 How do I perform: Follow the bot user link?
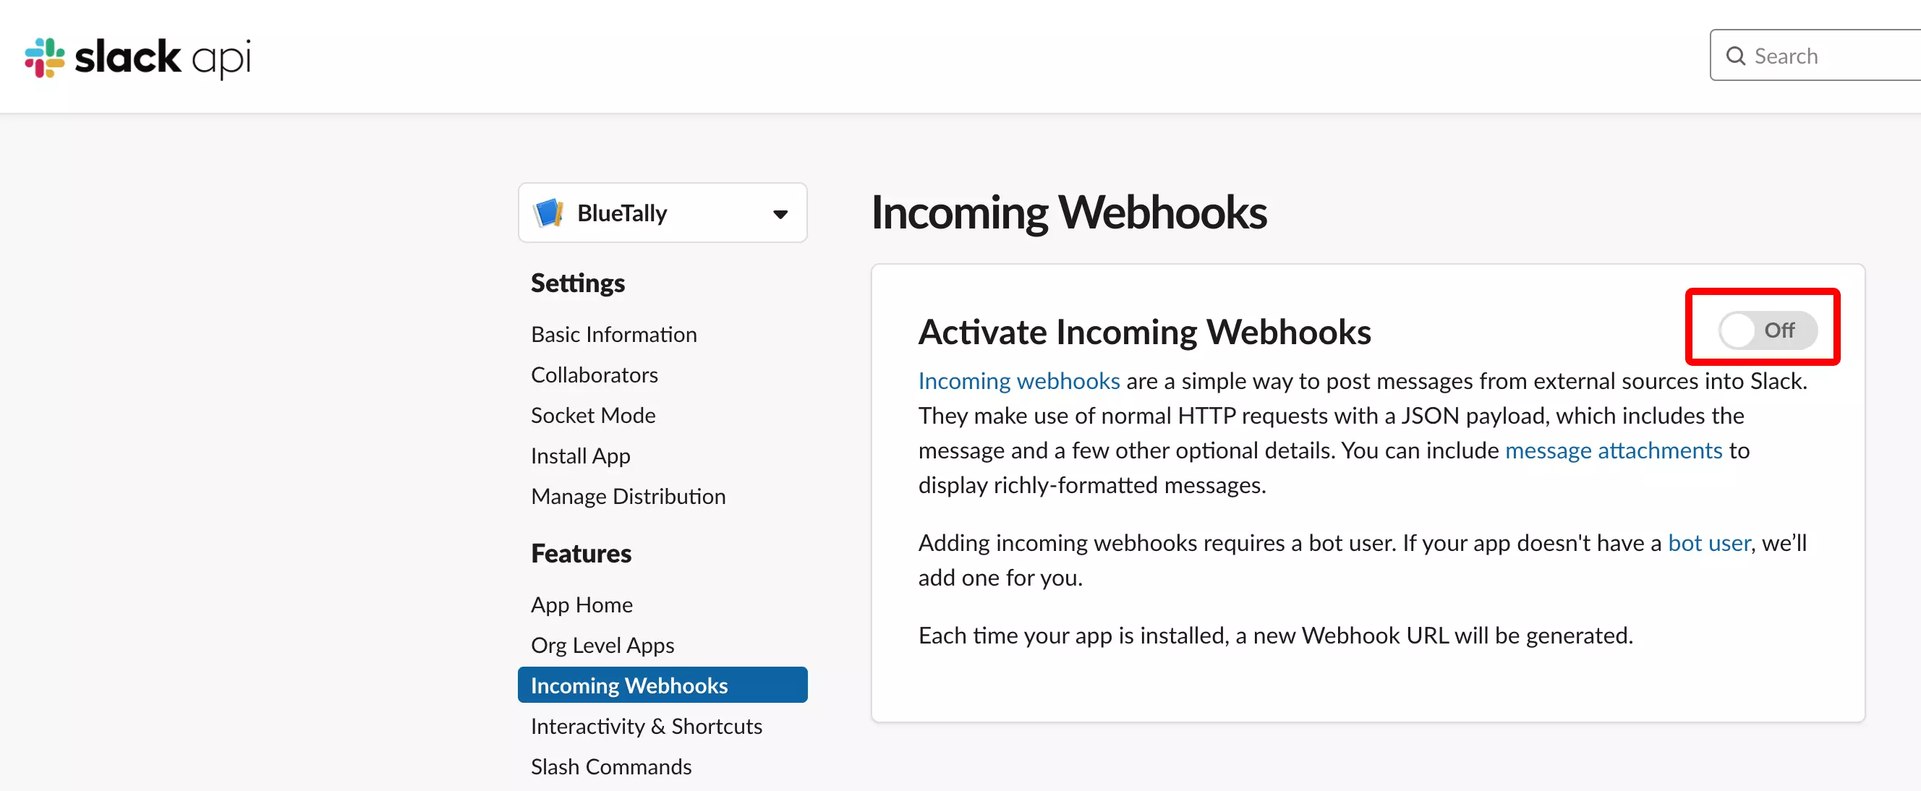1708,543
